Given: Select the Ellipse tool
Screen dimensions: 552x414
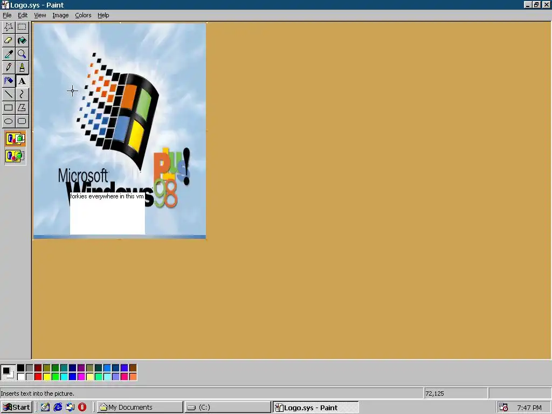Looking at the screenshot, I should 9,121.
